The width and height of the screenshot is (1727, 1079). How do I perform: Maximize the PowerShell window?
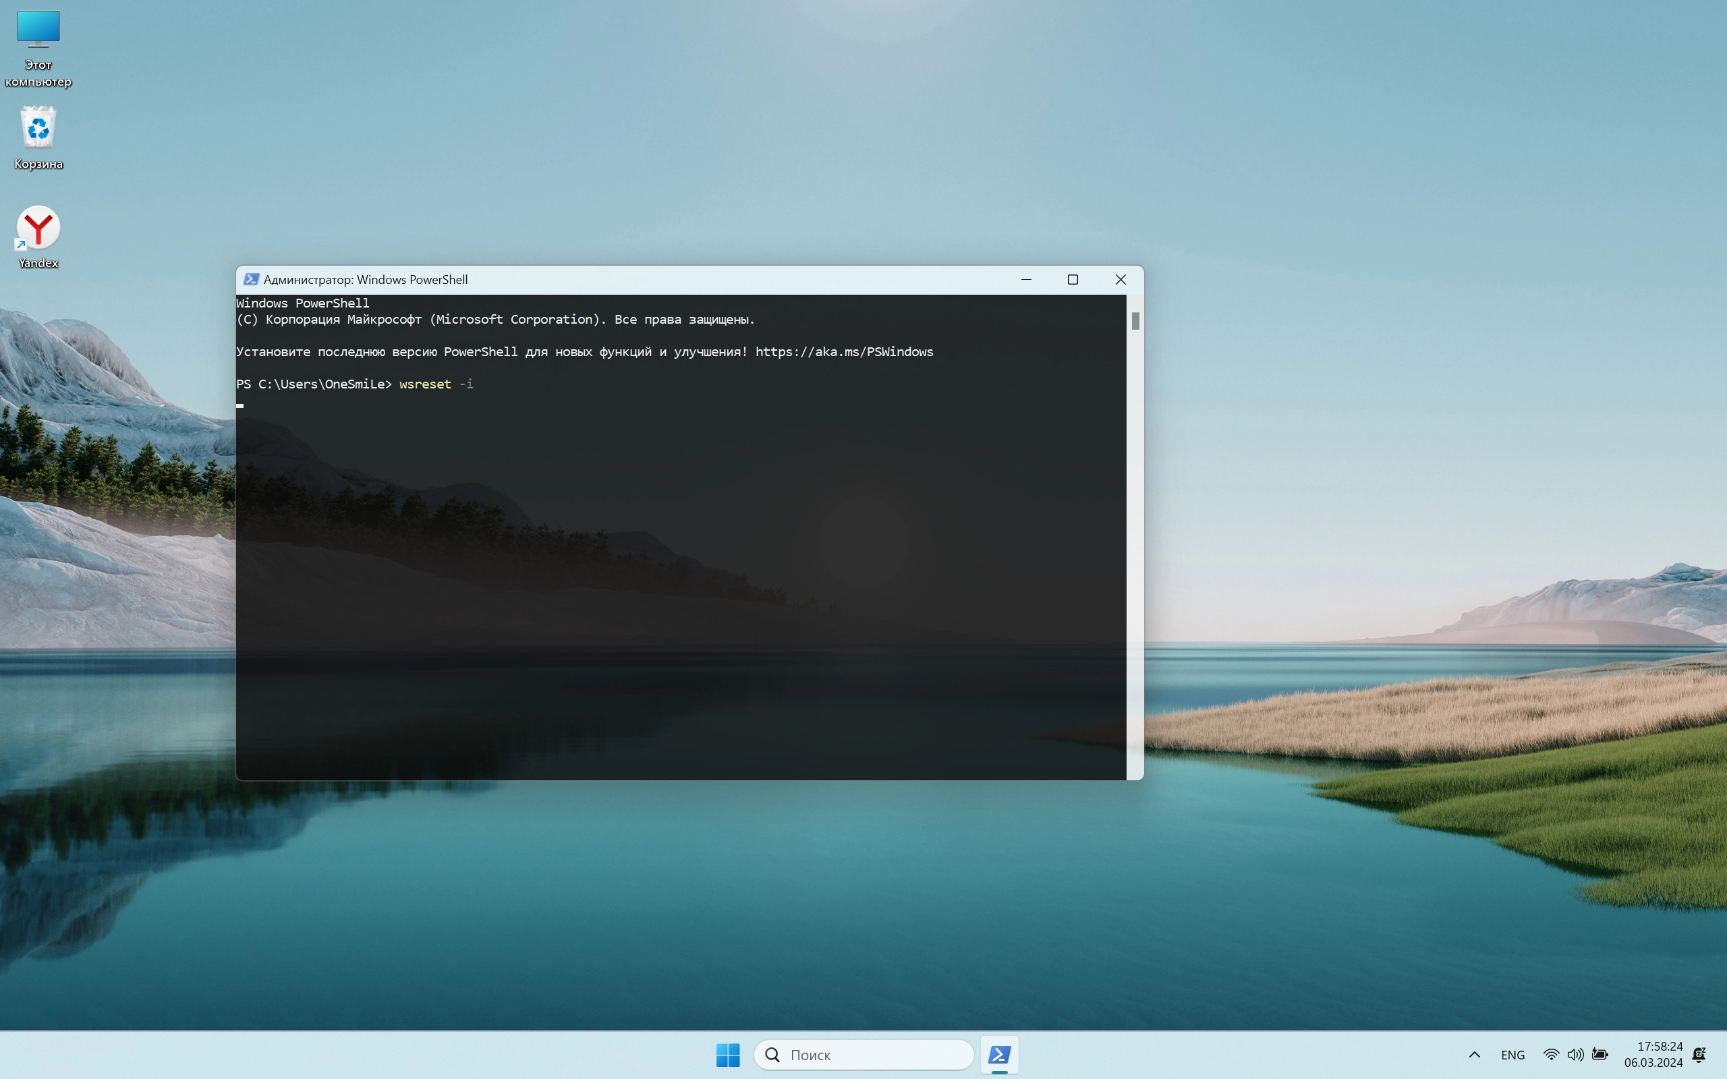[1073, 279]
